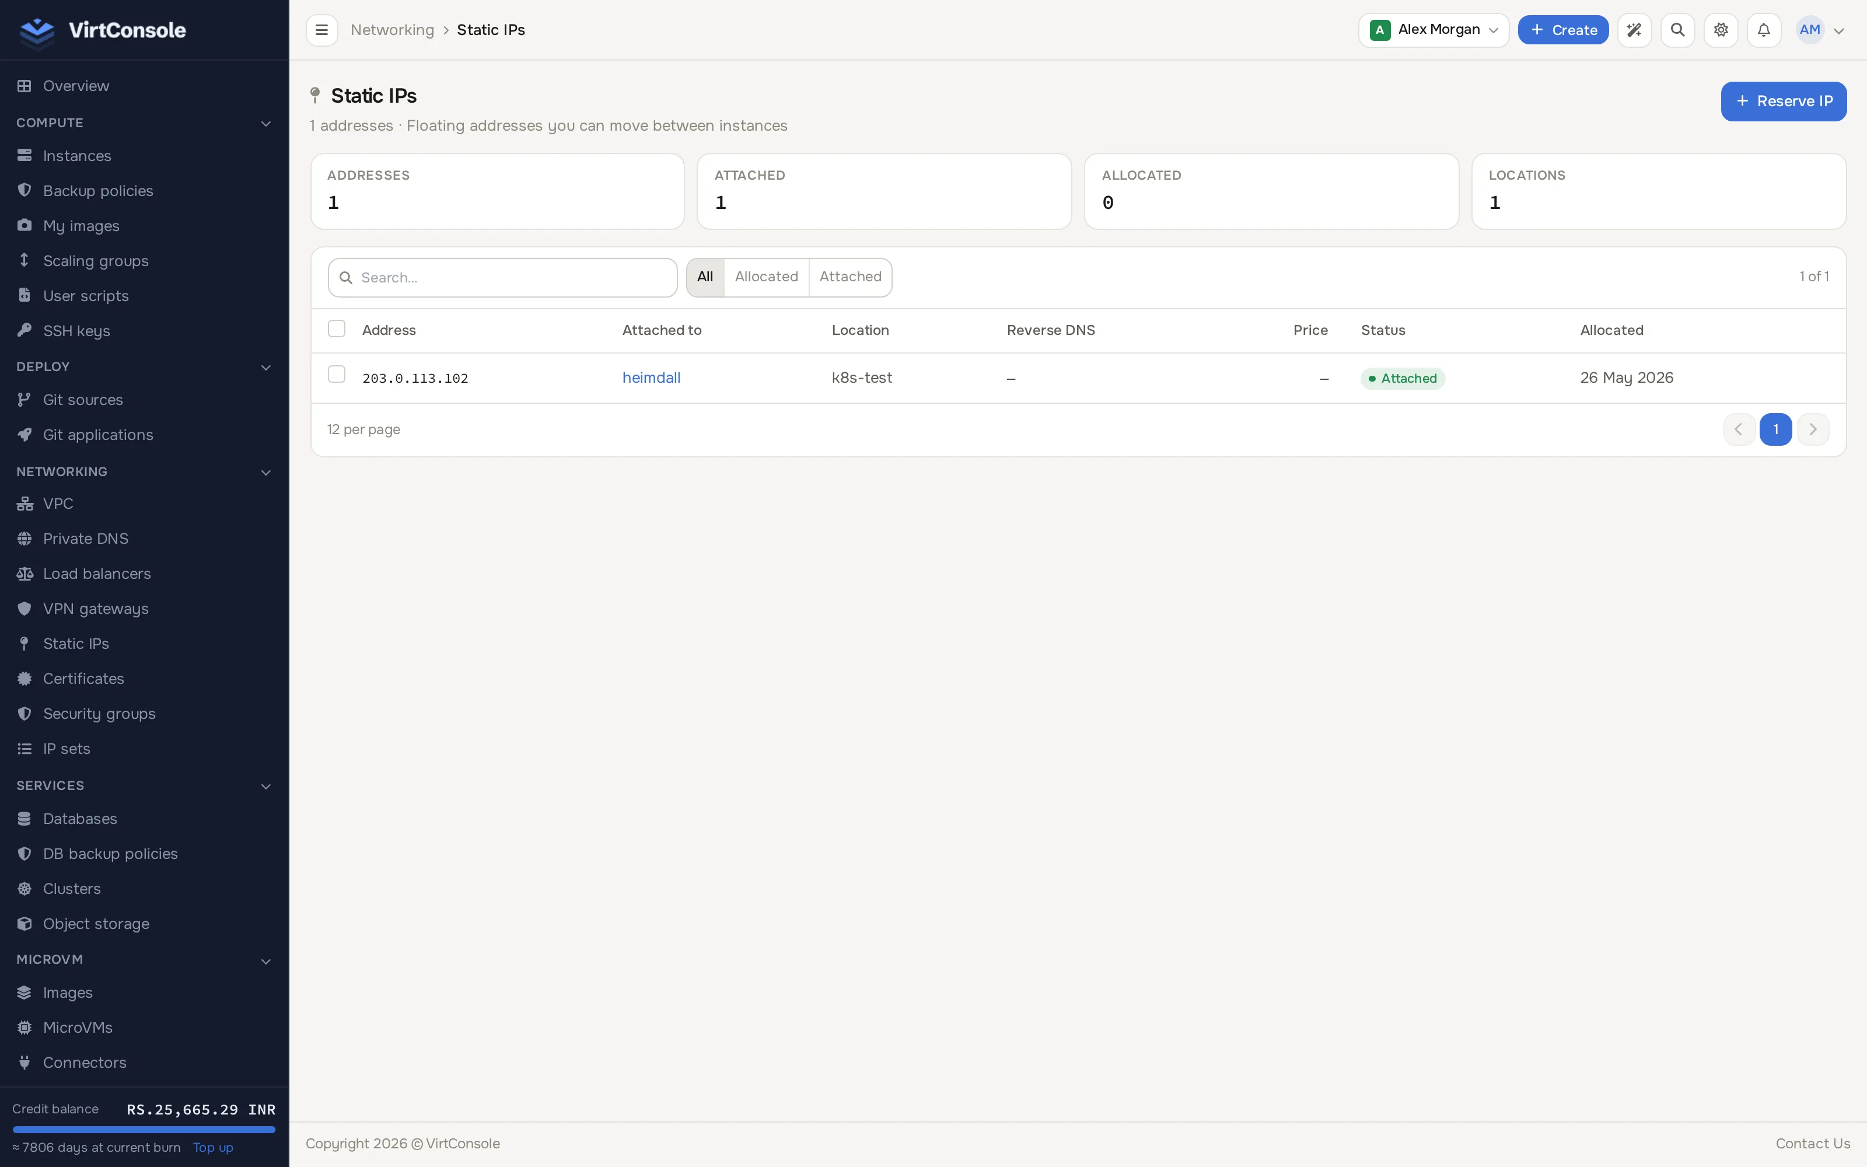Click the Top up link

click(x=213, y=1148)
